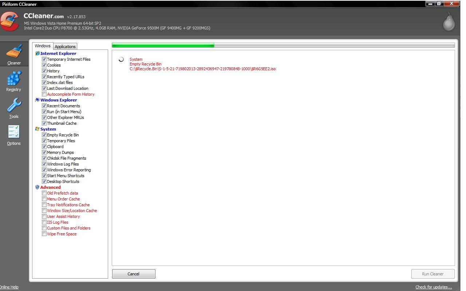The image size is (466, 291).
Task: Uncheck the Cookies checkbox
Action: coord(44,65)
